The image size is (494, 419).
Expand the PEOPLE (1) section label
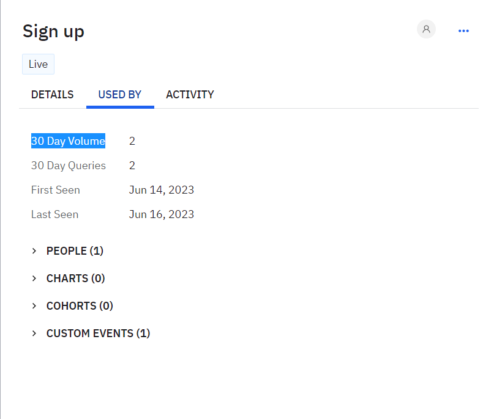(x=75, y=250)
